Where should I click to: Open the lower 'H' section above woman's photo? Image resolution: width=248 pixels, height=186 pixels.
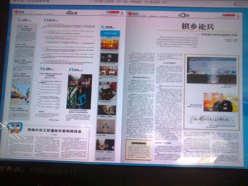pyautogui.click(x=76, y=69)
